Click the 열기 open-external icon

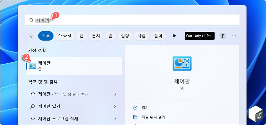point(135,108)
